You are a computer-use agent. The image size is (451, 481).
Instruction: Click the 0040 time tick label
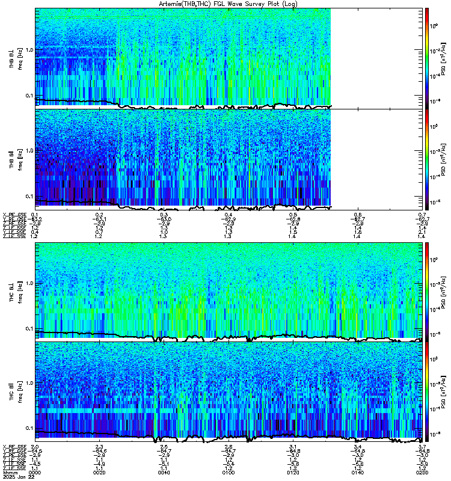164,473
